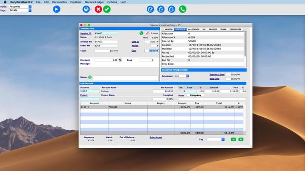Remove a line with the green minus button
The width and height of the screenshot is (305, 171).
[234, 139]
